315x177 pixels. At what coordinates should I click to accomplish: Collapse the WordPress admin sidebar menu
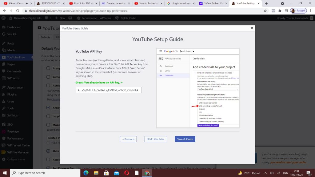tap(14, 159)
